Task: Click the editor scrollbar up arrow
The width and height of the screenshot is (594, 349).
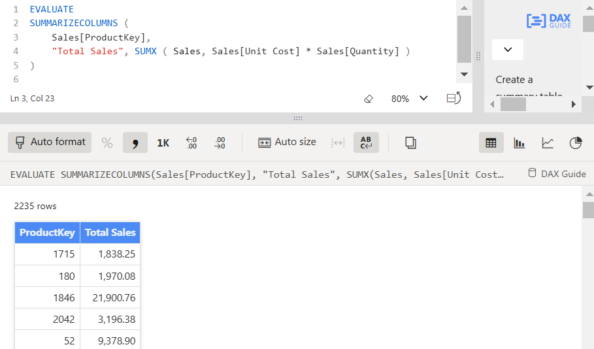Action: (464, 8)
